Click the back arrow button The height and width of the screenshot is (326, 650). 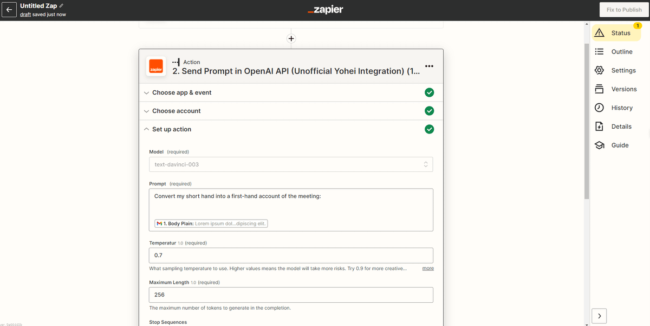(9, 10)
